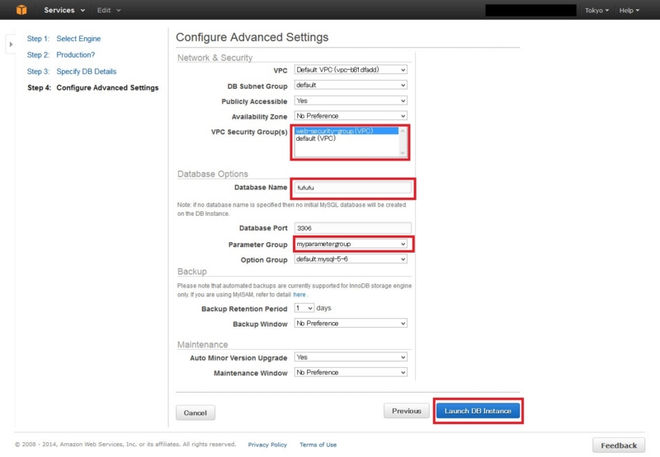The image size is (660, 457).
Task: Open the Backup Window dropdown
Action: (351, 324)
